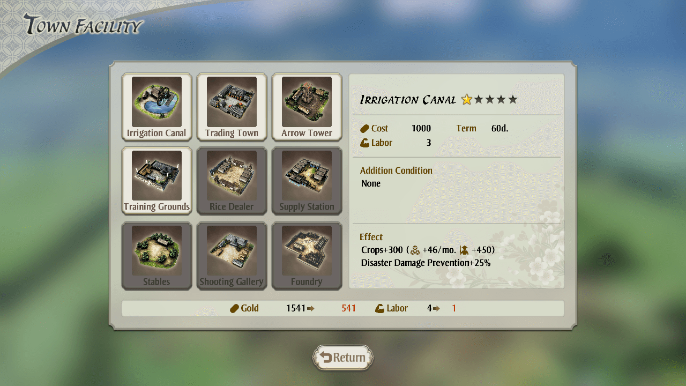Select the Stables facility tile
This screenshot has width=686, height=386.
(x=156, y=256)
